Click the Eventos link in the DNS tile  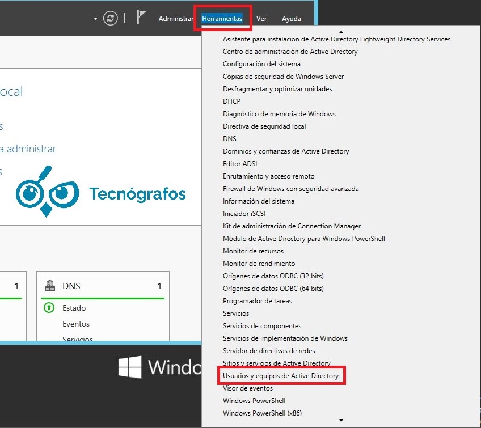[76, 324]
